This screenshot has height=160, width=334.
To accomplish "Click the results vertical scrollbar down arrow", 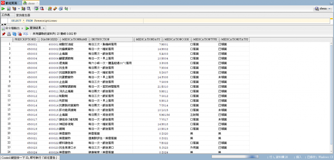I will click(x=331, y=151).
